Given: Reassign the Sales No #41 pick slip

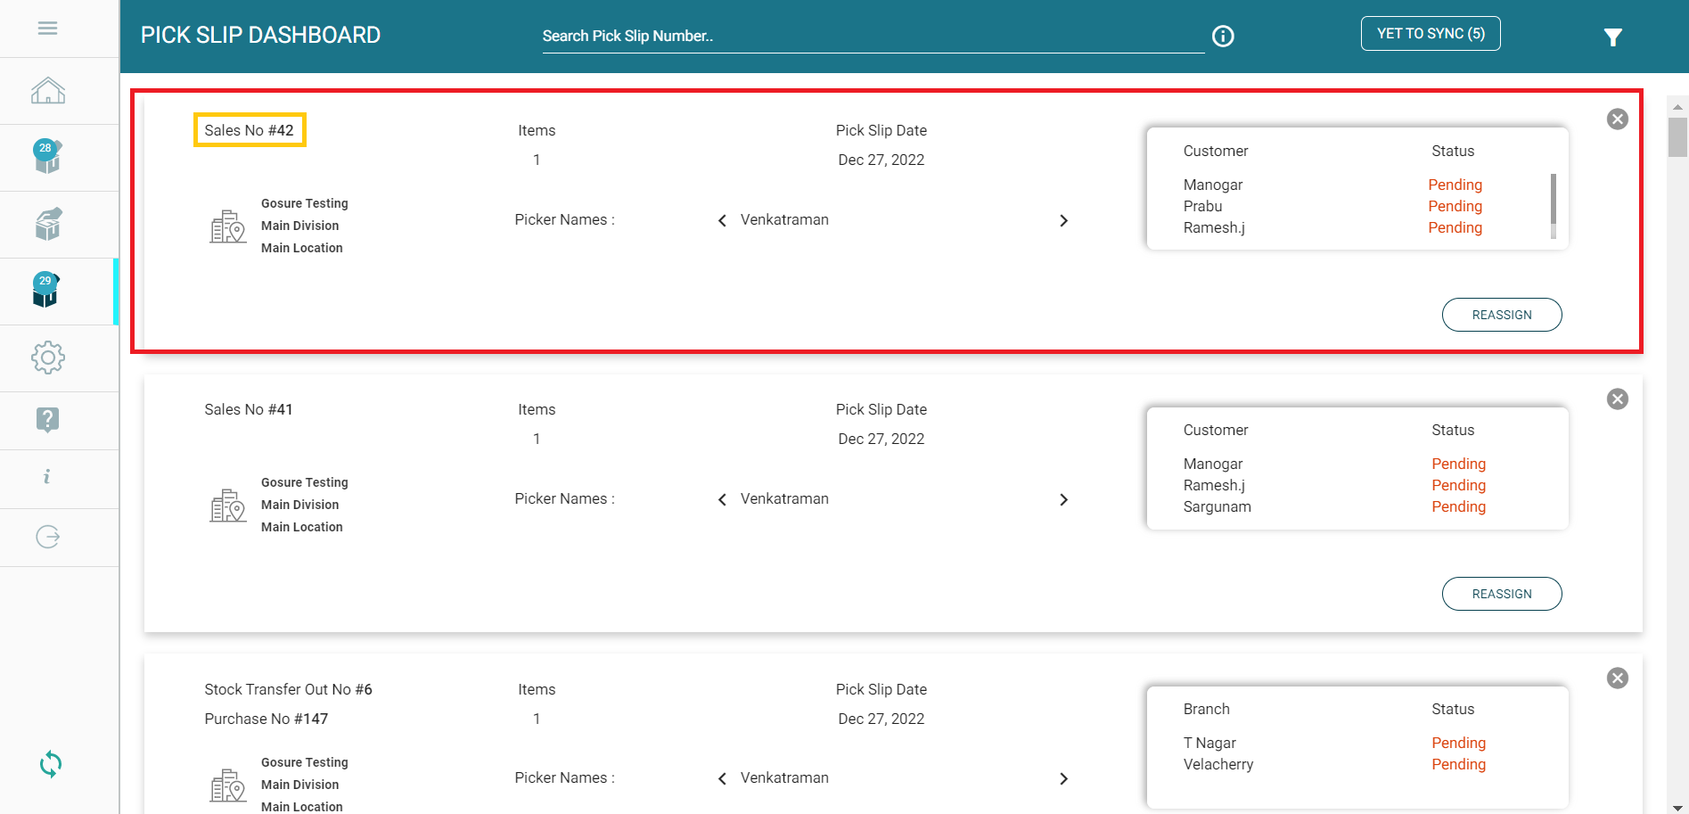Looking at the screenshot, I should click(1501, 594).
